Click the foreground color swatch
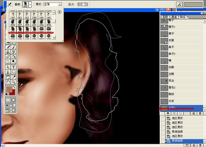This screenshot has width=206, height=147. coord(10,89)
